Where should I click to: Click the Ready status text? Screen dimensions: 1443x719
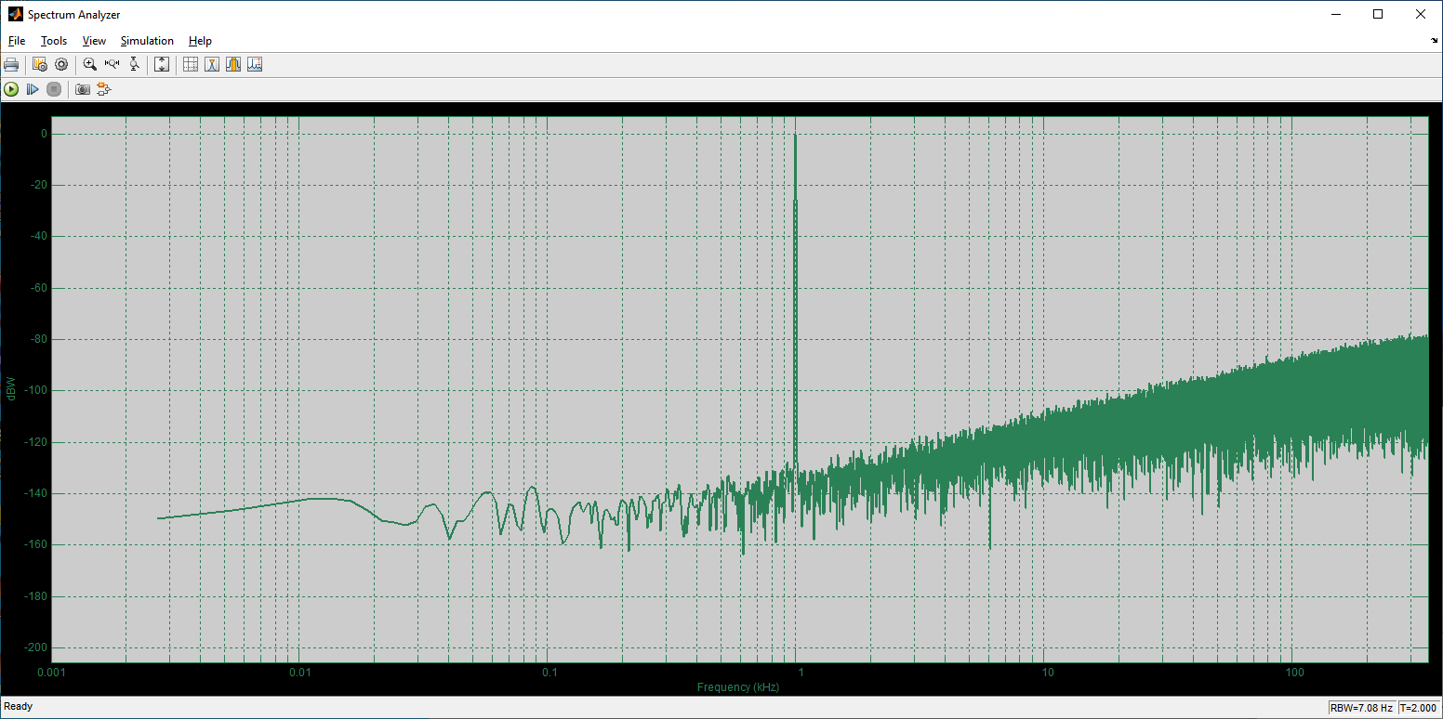pos(19,707)
